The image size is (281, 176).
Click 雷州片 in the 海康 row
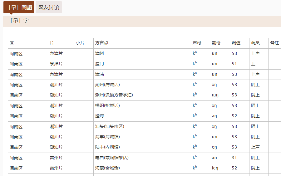(x=56, y=168)
